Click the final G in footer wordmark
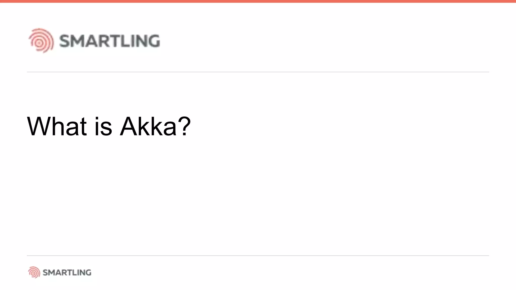Viewport: 516px width, 290px height. pyautogui.click(x=88, y=272)
